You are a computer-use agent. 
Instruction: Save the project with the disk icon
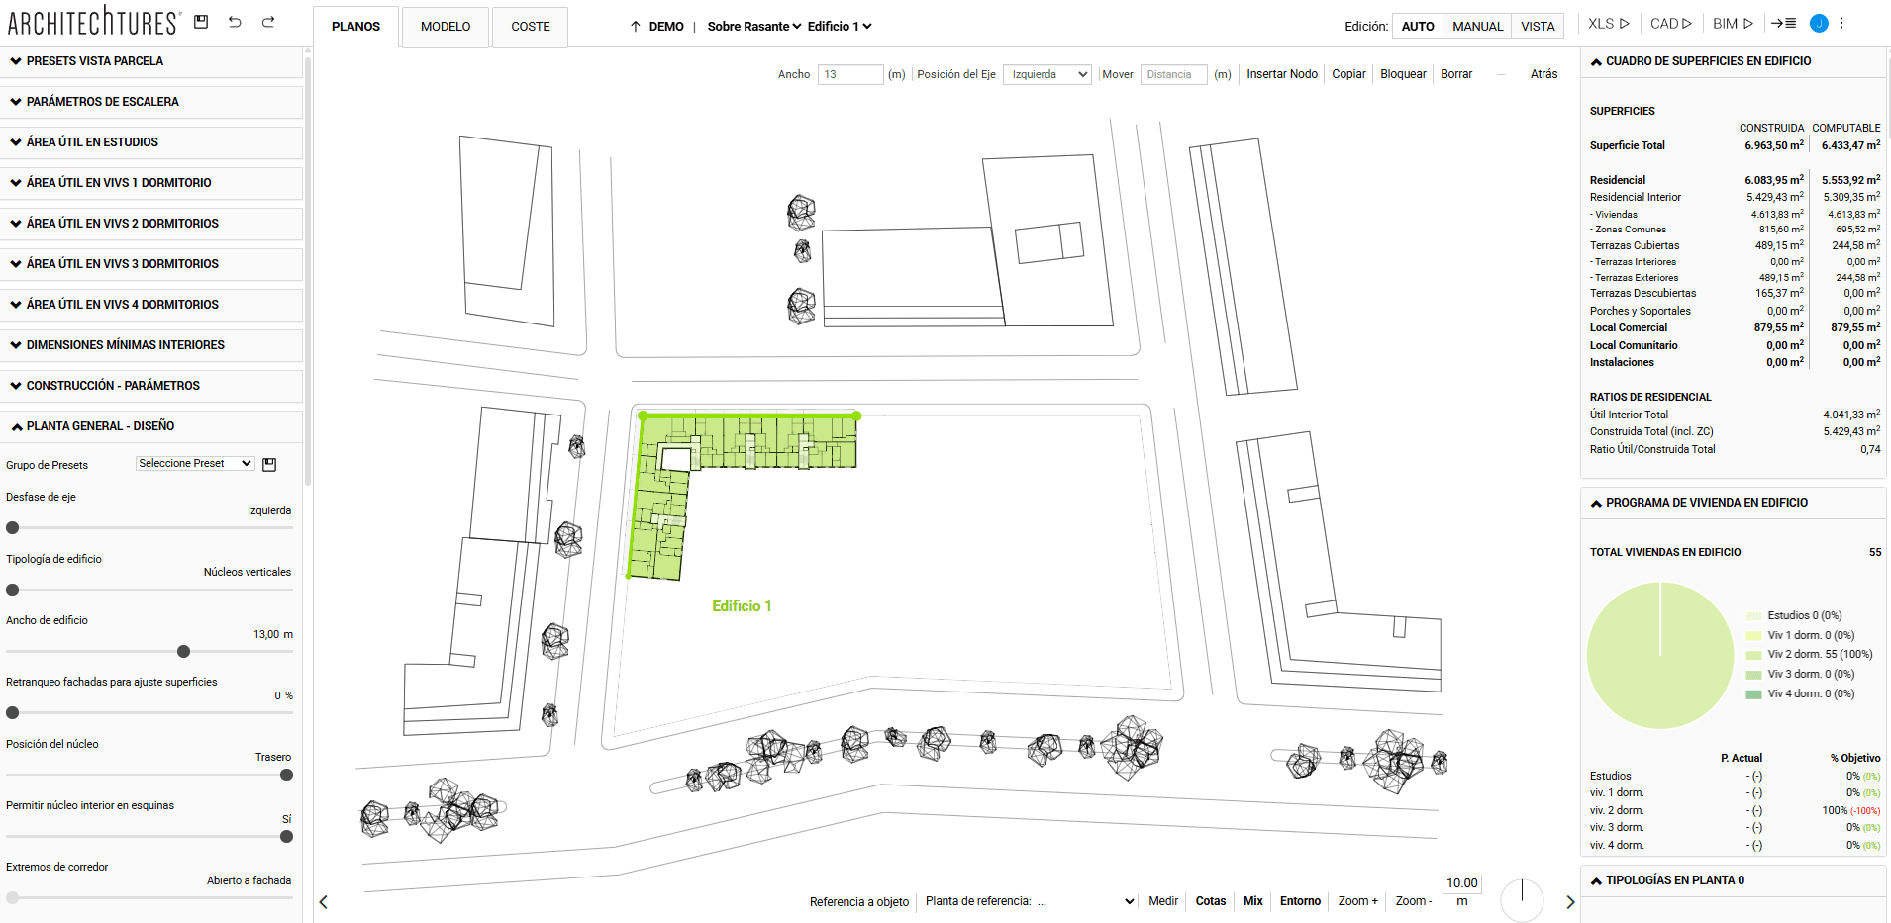(201, 22)
